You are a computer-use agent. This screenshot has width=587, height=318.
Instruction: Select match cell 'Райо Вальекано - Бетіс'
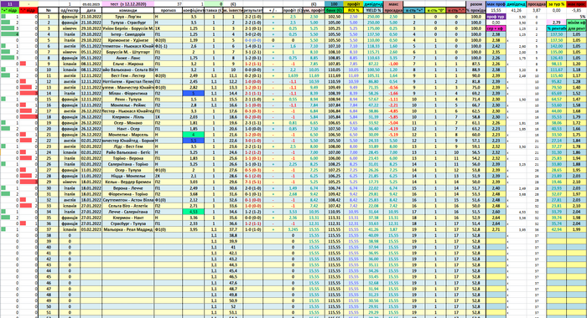pyautogui.click(x=127, y=152)
